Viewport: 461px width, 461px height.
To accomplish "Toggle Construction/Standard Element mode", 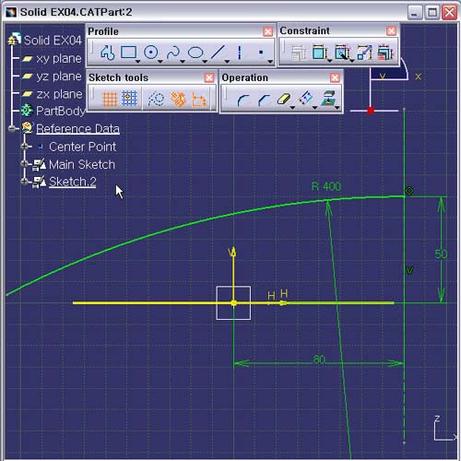I will click(x=156, y=99).
